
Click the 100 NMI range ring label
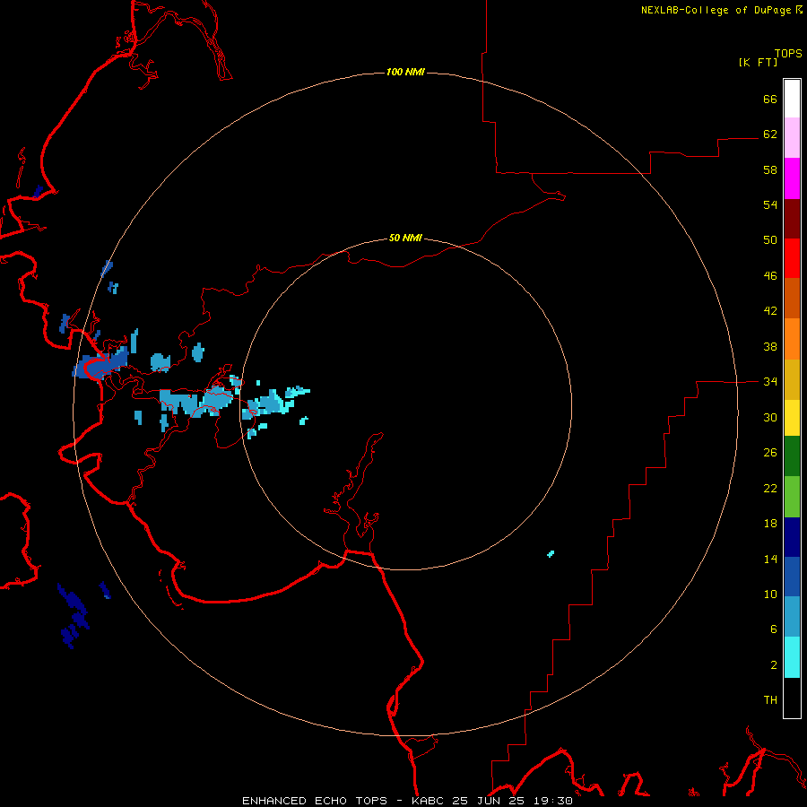pyautogui.click(x=405, y=72)
